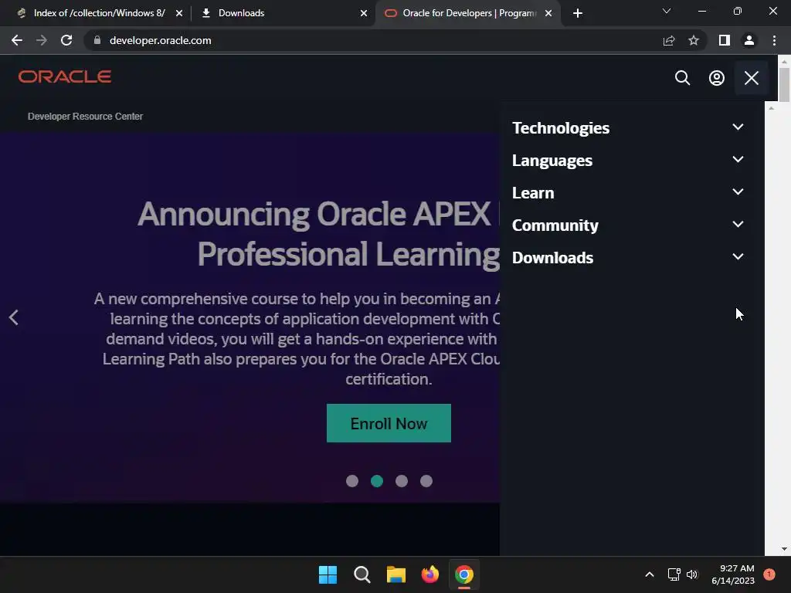Expand the Learn menu chevron
The width and height of the screenshot is (791, 593).
(738, 191)
